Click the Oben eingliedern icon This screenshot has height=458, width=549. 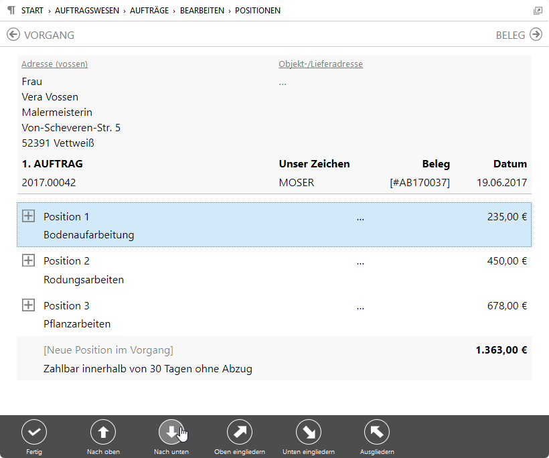pos(240,433)
